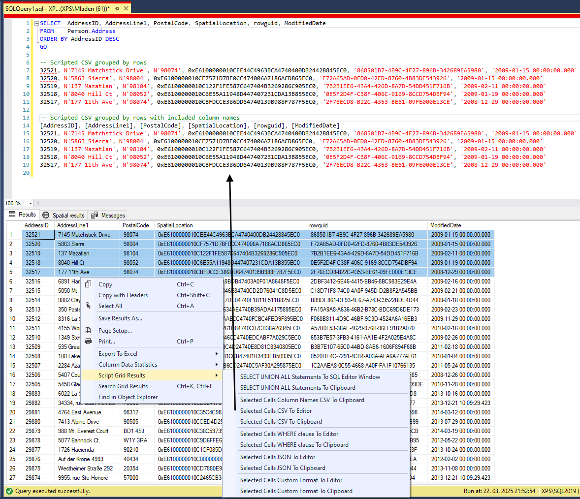Click the PostalCode cell 'W1Y 3RA'
580x499 pixels.
pyautogui.click(x=137, y=440)
